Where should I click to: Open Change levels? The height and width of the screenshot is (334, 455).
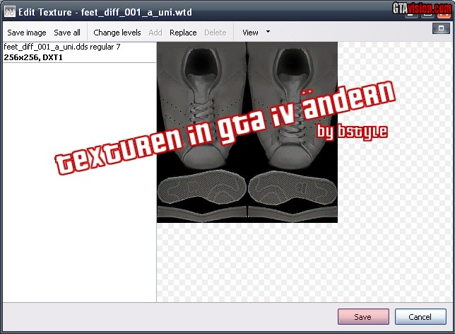point(117,33)
